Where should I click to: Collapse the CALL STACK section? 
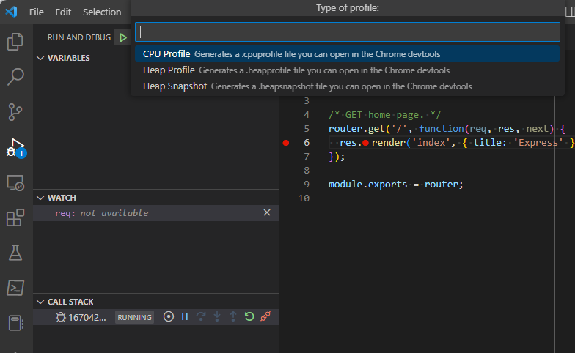click(x=40, y=302)
